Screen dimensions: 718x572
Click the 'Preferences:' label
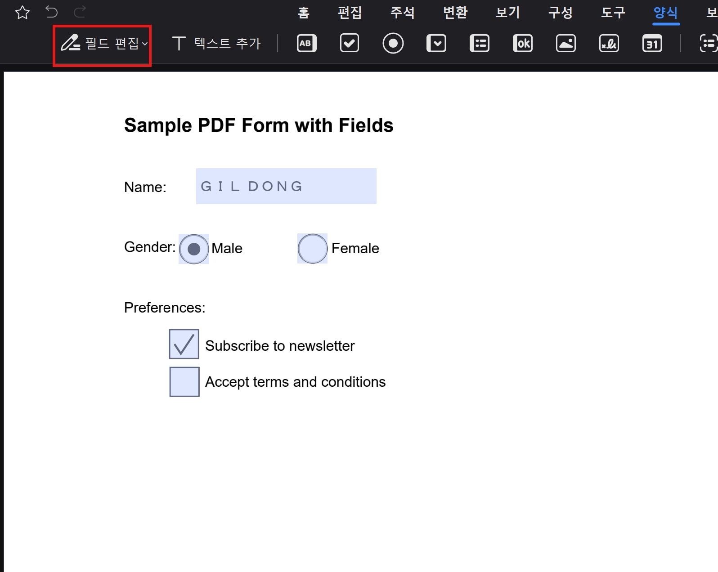165,308
